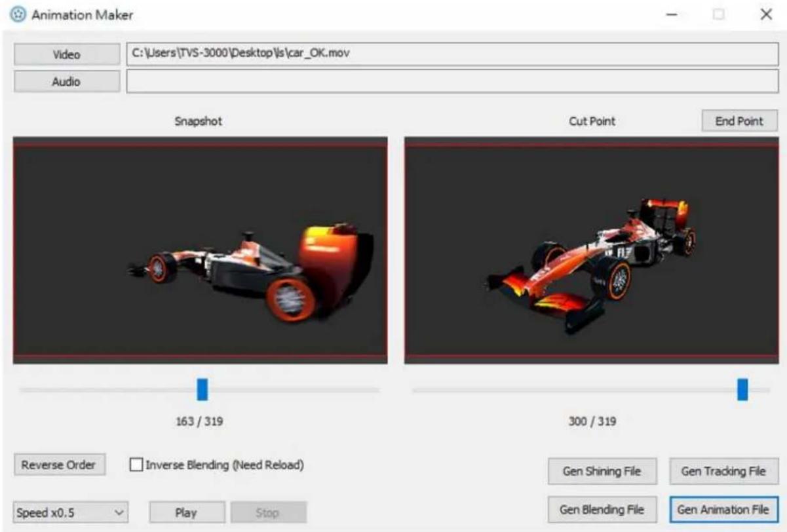Screen dimensions: 787x532
Task: Close the Animation Maker window
Action: click(x=766, y=14)
